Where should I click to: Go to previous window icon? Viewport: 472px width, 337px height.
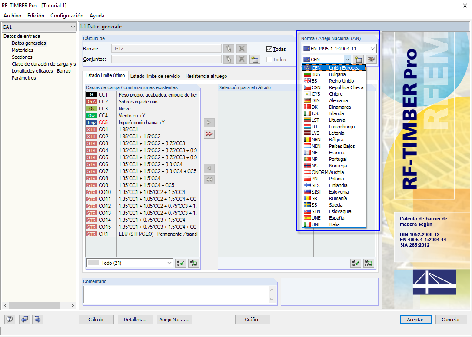(x=24, y=319)
